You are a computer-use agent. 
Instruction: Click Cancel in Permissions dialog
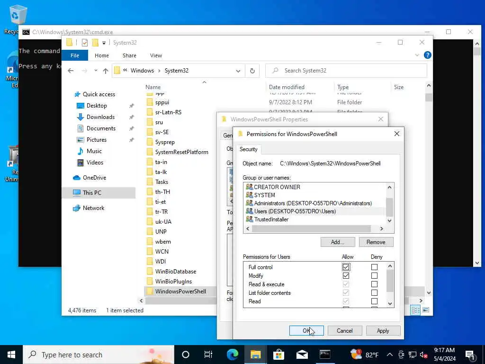click(x=345, y=330)
